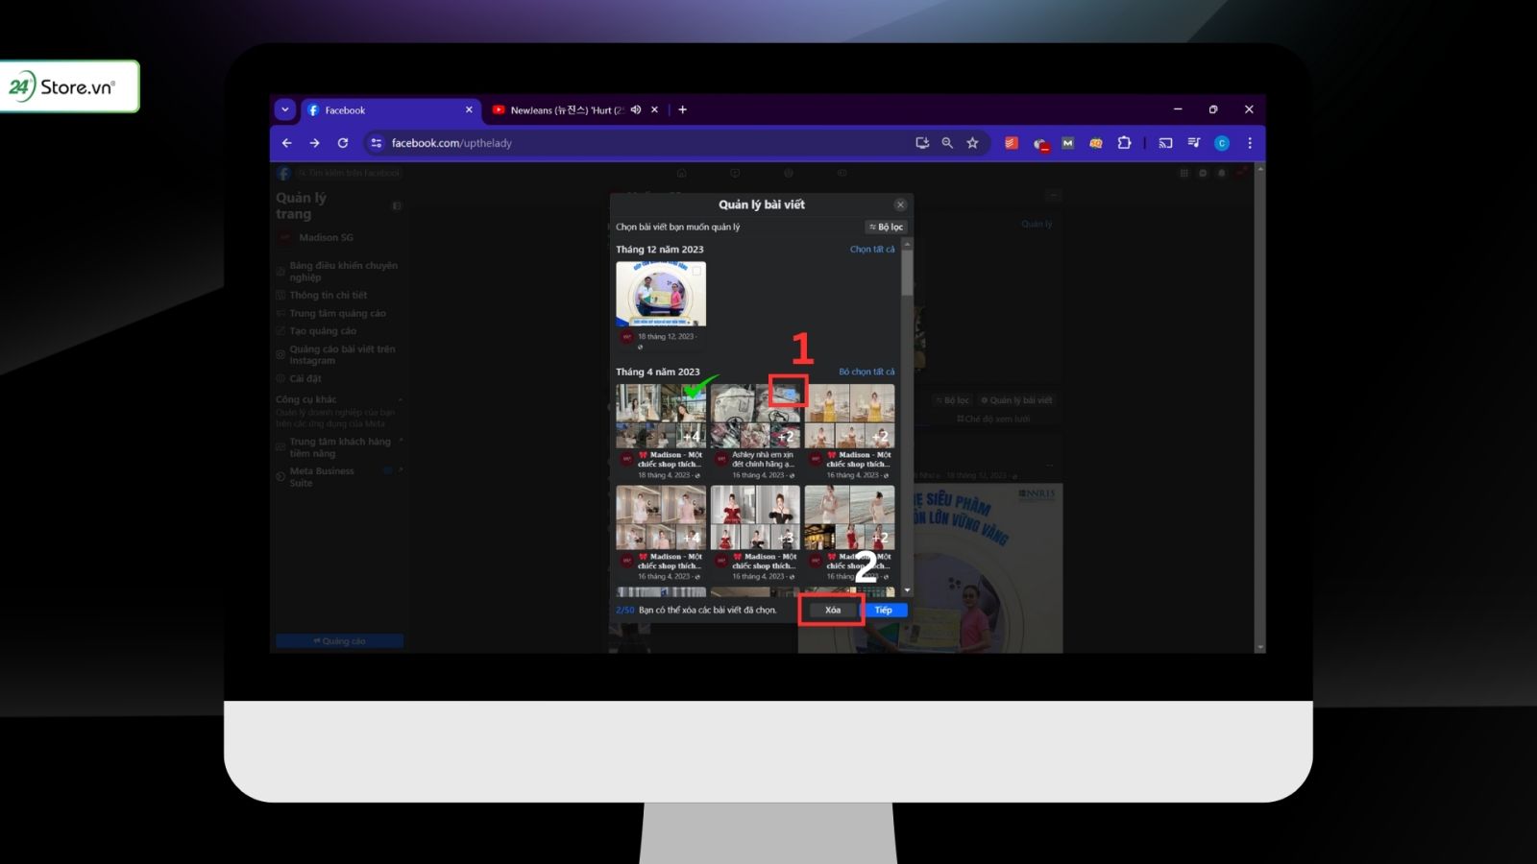Viewport: 1537px width, 864px height.
Task: Open the media controls music icon
Action: (x=1194, y=143)
